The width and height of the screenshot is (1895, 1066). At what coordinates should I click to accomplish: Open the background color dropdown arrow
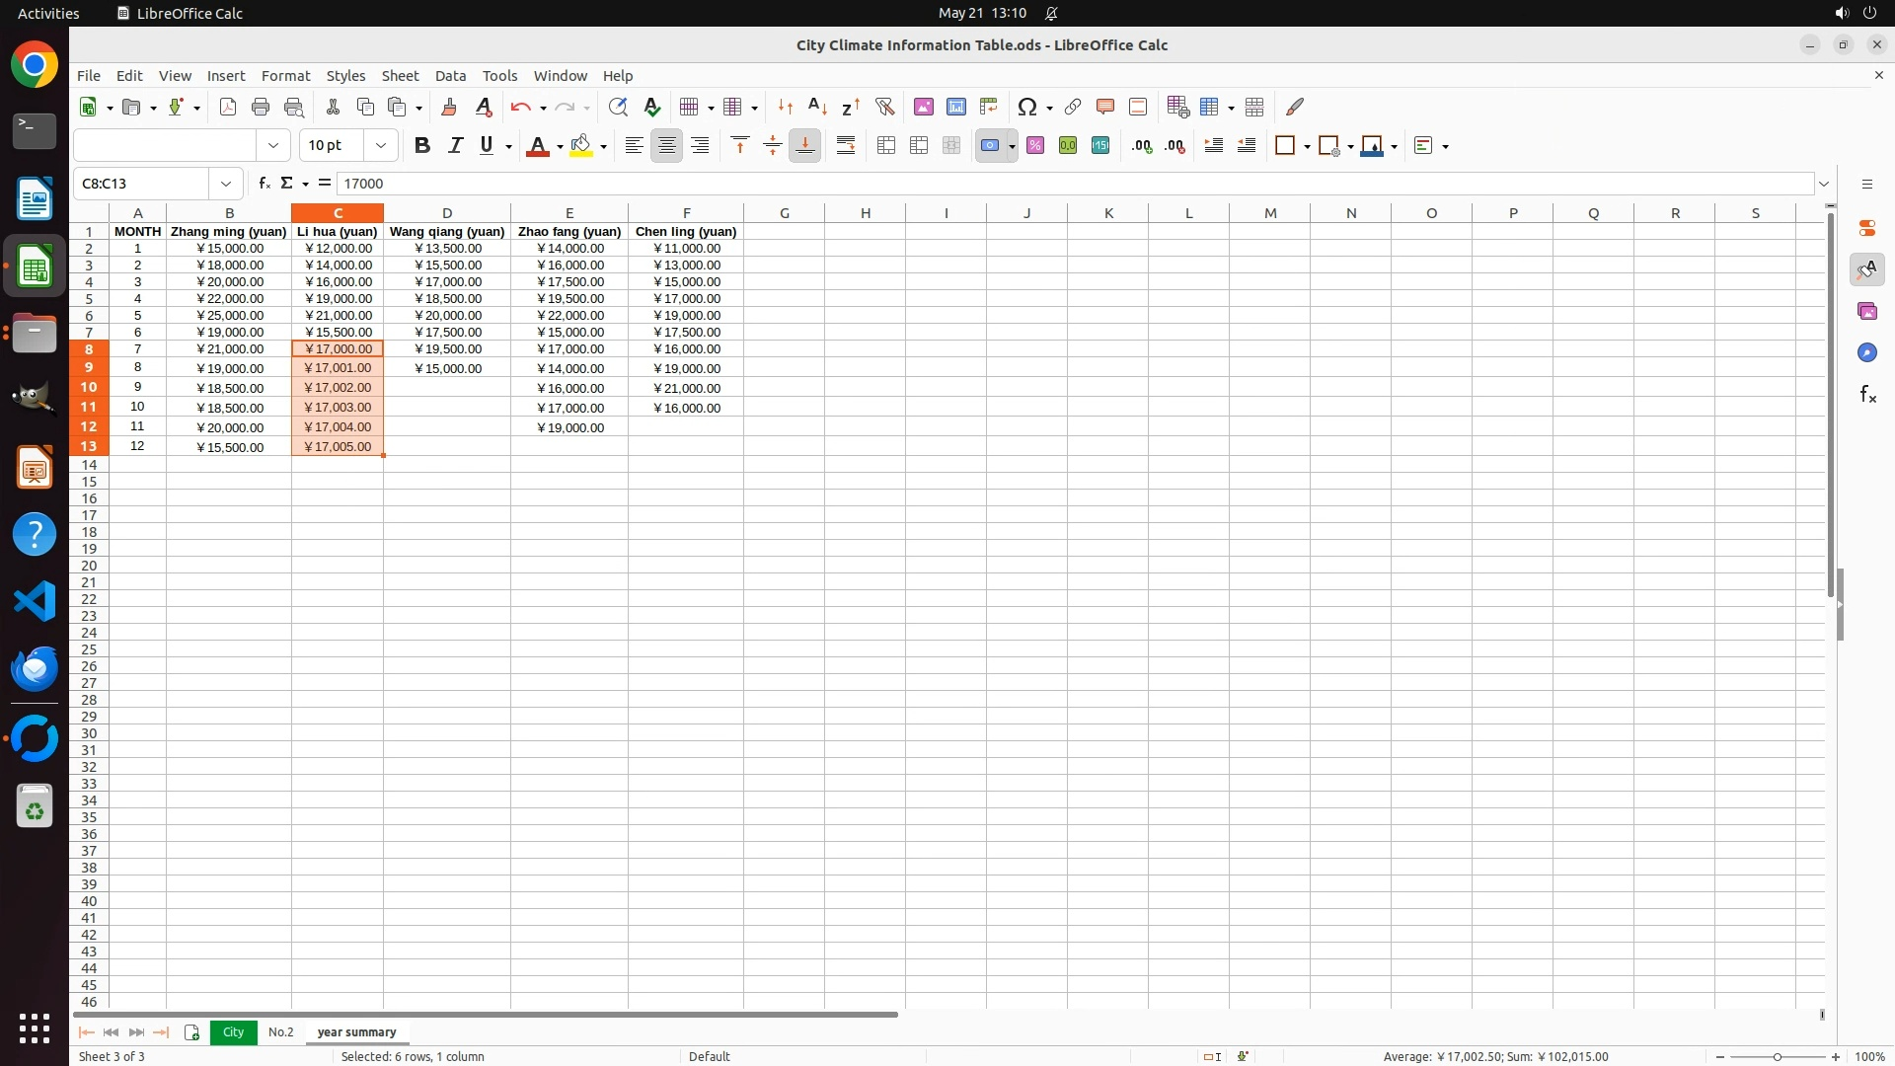[603, 147]
